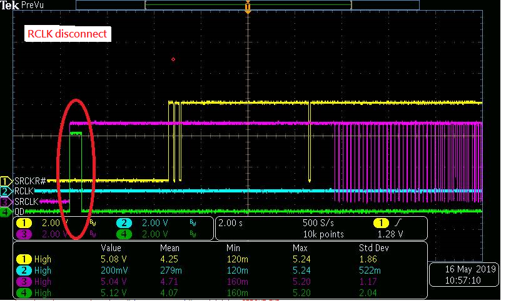506x303 pixels.
Task: Click the rising-edge trigger slope icon
Action: point(398,223)
